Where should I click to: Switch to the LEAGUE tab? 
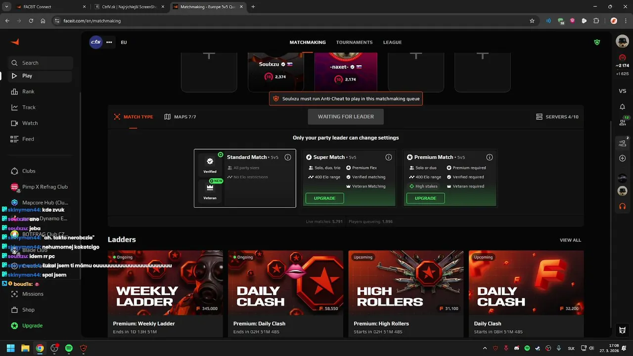pos(392,43)
